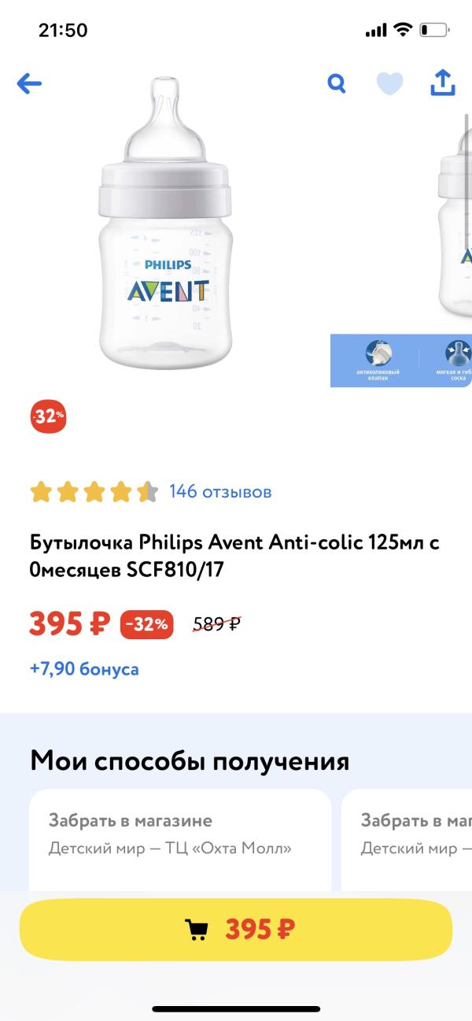Tap the -32% badge beside price
This screenshot has width=472, height=1021.
146,625
